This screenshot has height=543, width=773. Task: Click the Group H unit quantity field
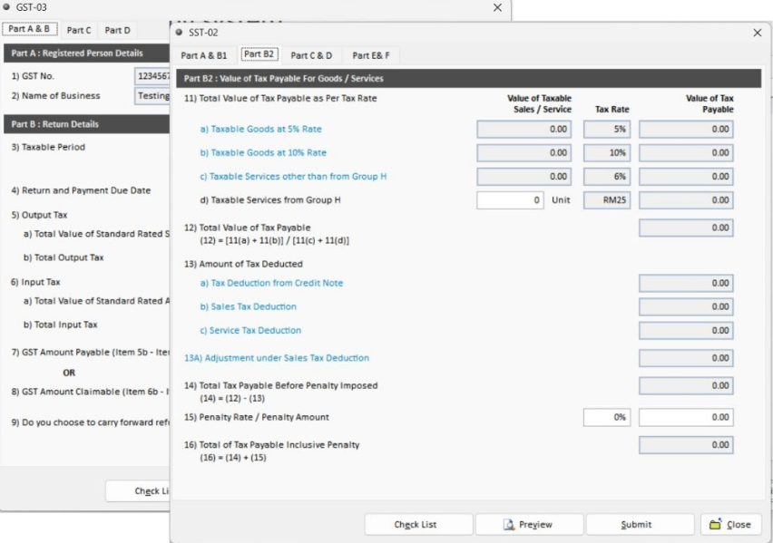pyautogui.click(x=511, y=199)
